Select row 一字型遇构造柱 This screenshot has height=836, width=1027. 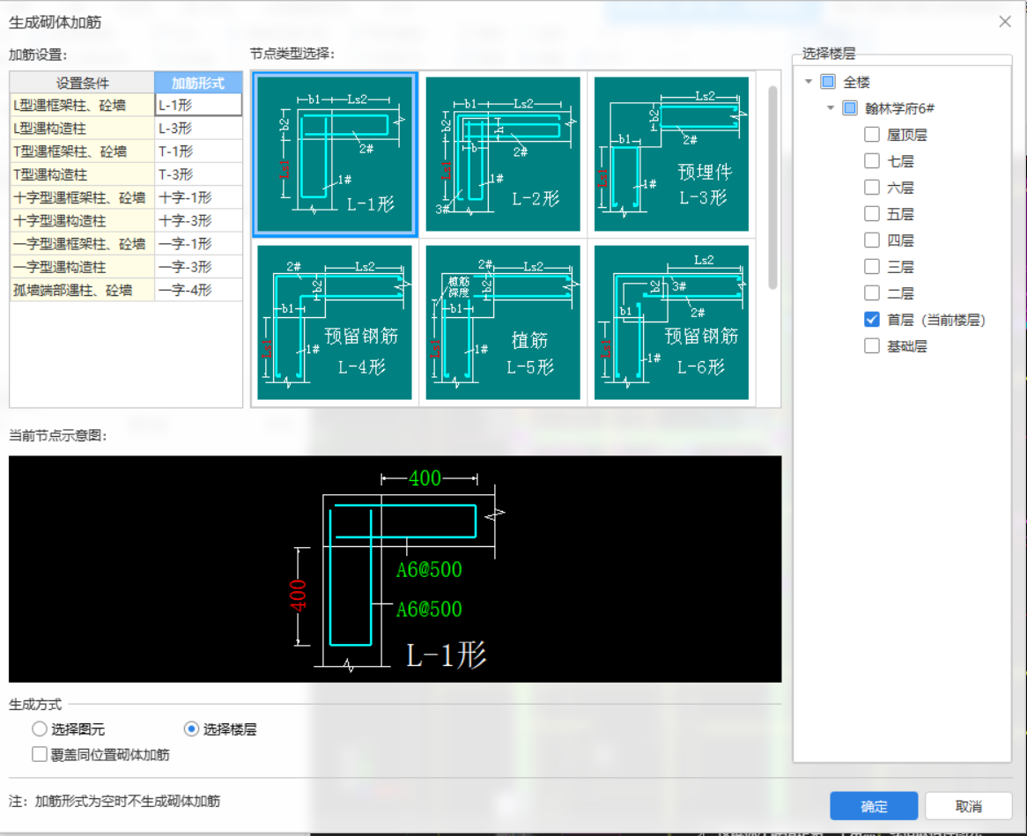82,267
